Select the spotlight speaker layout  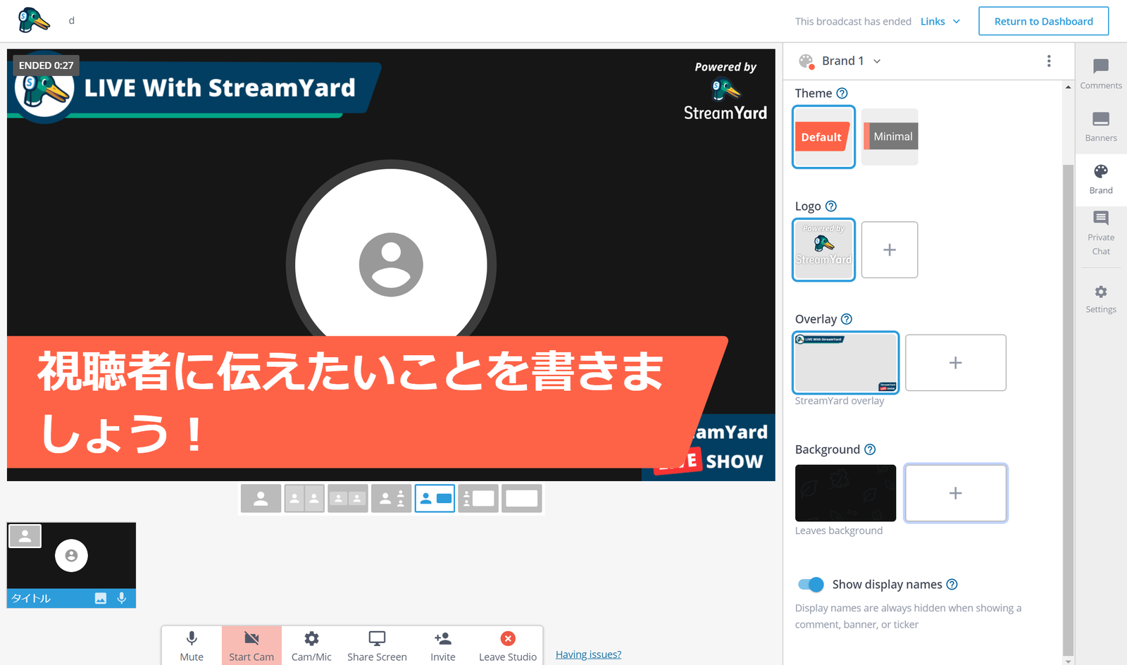[392, 499]
